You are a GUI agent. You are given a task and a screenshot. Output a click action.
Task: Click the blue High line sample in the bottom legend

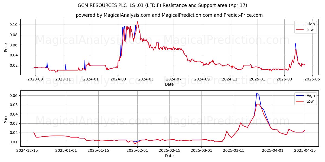click(300, 96)
